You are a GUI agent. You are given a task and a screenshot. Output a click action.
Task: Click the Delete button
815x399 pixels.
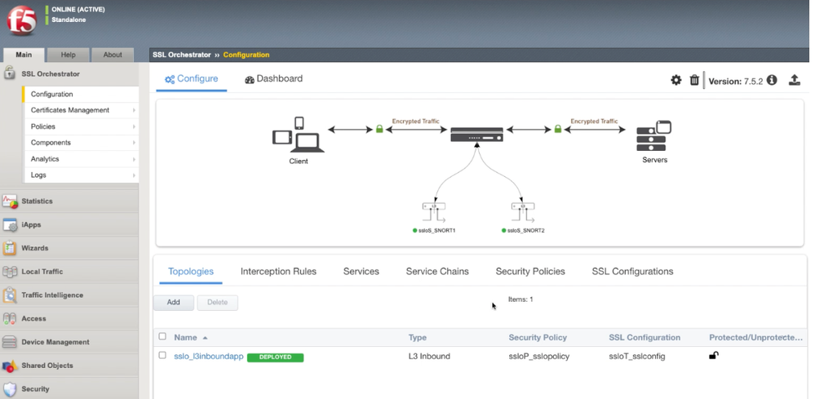(217, 303)
